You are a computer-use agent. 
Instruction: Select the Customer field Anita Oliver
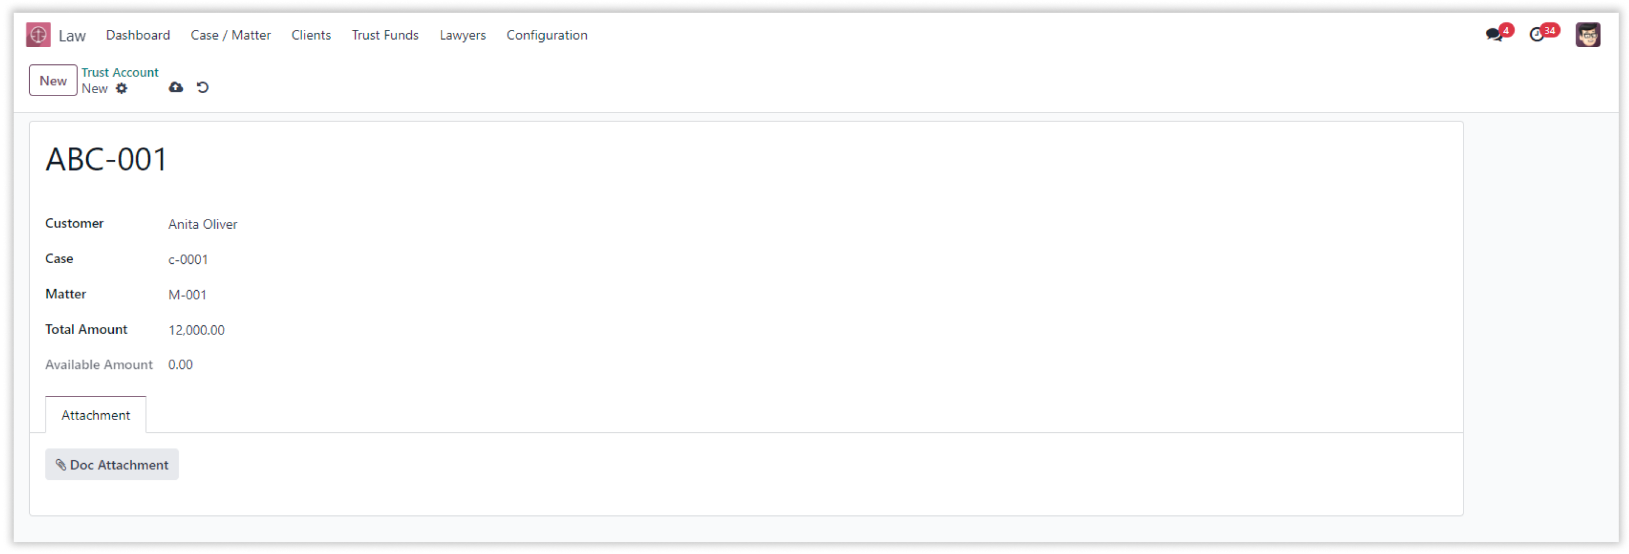point(203,224)
